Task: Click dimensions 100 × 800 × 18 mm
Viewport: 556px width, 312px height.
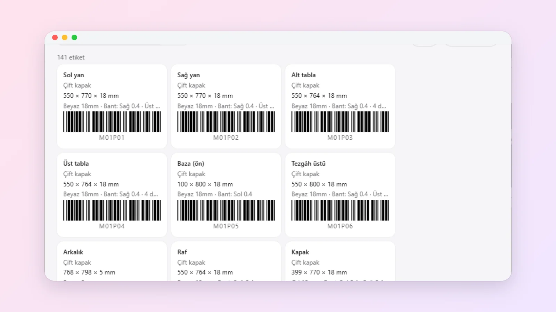Action: coord(205,184)
